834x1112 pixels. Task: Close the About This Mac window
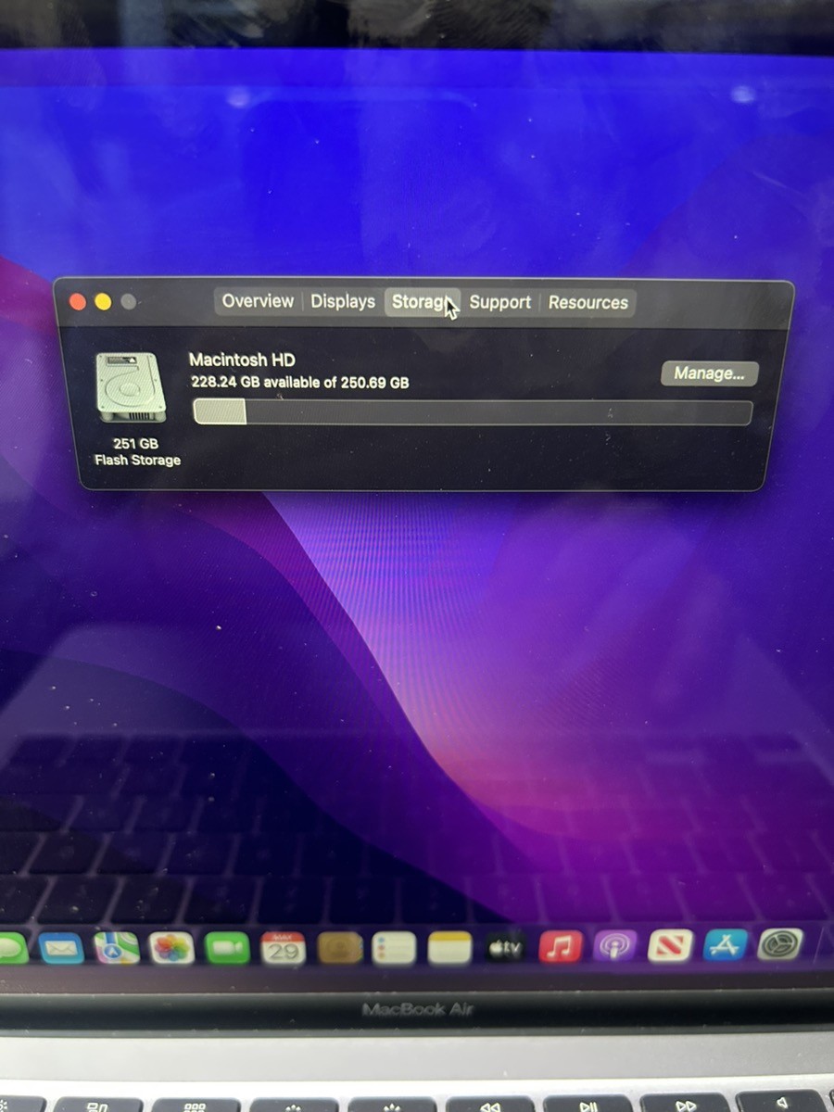point(78,302)
